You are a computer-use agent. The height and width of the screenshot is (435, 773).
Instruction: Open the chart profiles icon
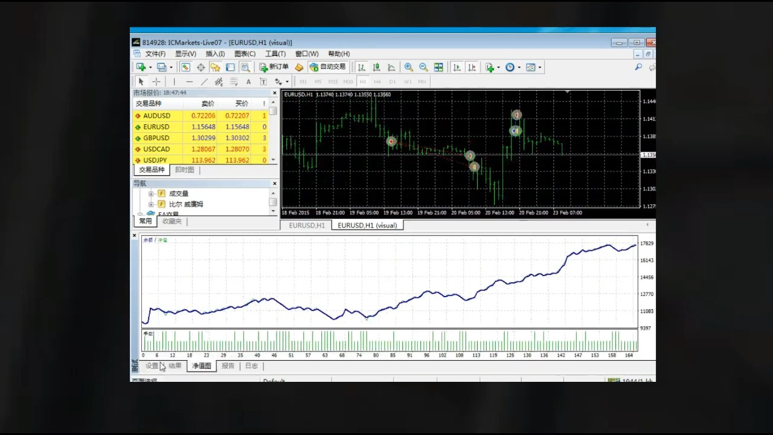tap(162, 67)
